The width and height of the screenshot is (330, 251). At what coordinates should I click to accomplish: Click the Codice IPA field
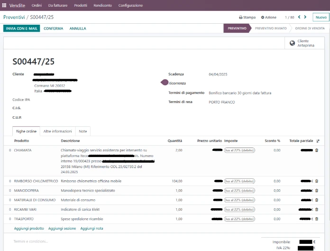click(21, 100)
